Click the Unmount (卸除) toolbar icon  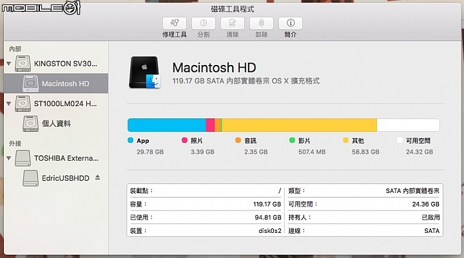click(261, 23)
